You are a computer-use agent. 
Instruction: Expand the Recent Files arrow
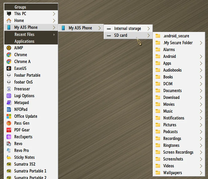[54, 34]
